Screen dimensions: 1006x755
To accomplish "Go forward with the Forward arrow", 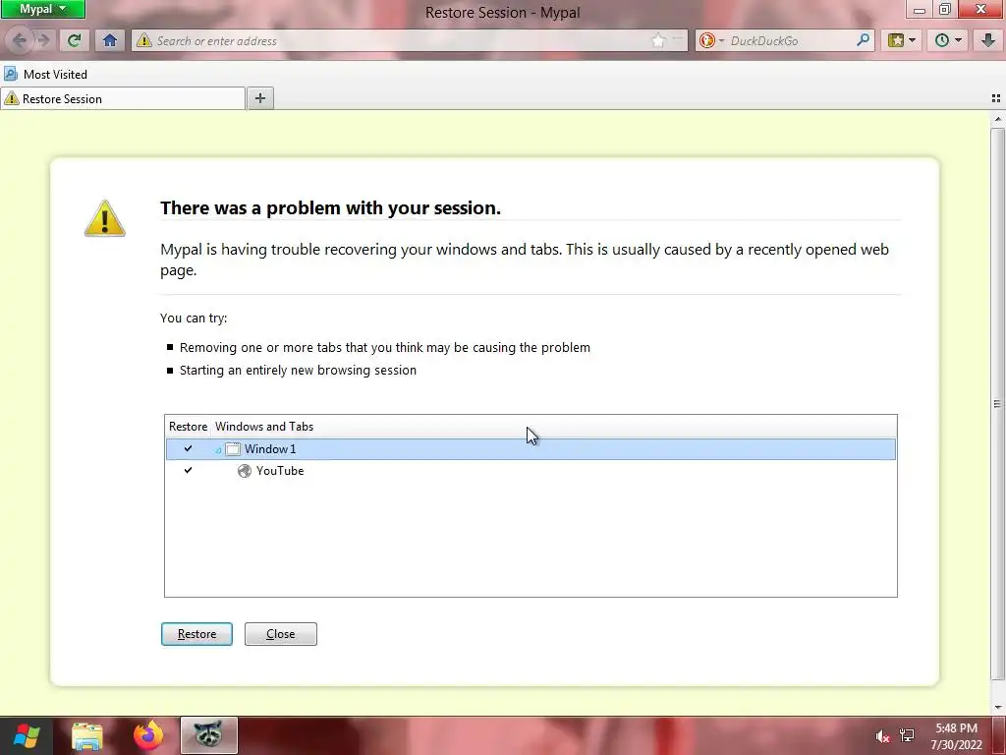I will (x=43, y=40).
